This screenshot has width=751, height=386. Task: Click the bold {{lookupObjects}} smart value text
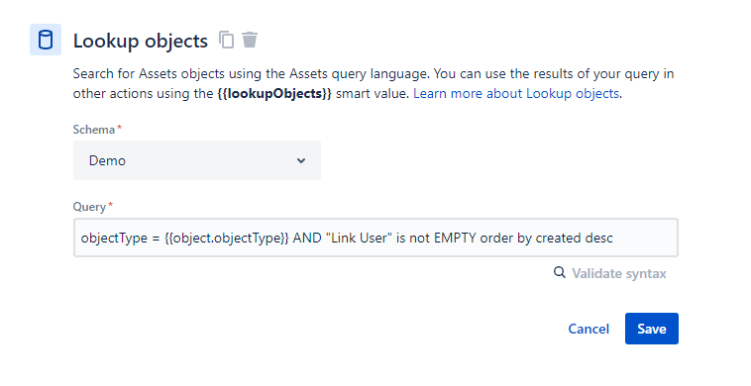(274, 93)
